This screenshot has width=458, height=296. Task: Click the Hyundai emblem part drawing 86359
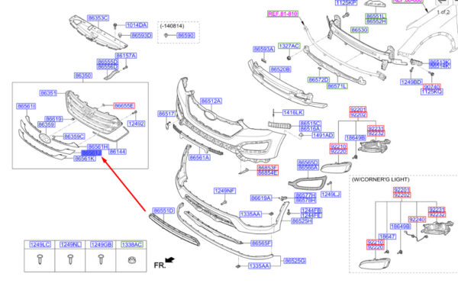tap(45, 138)
